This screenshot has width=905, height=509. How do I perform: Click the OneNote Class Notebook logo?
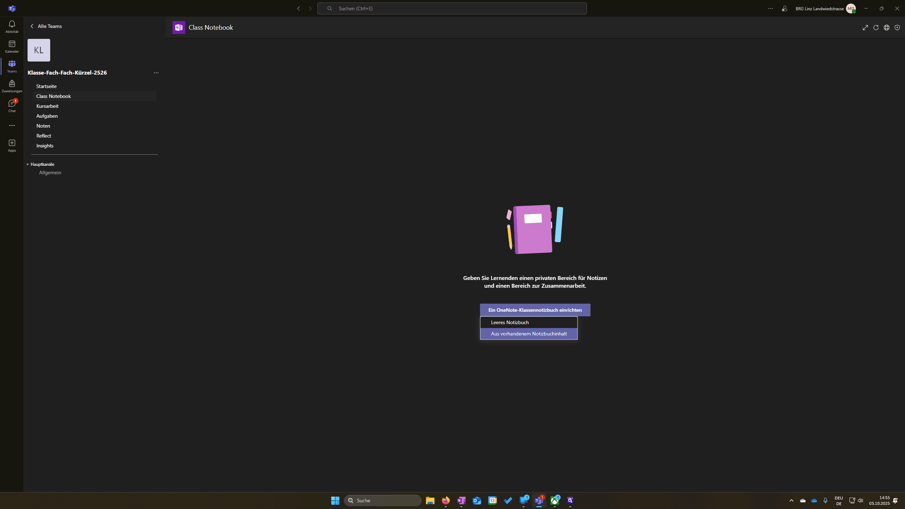(x=179, y=28)
